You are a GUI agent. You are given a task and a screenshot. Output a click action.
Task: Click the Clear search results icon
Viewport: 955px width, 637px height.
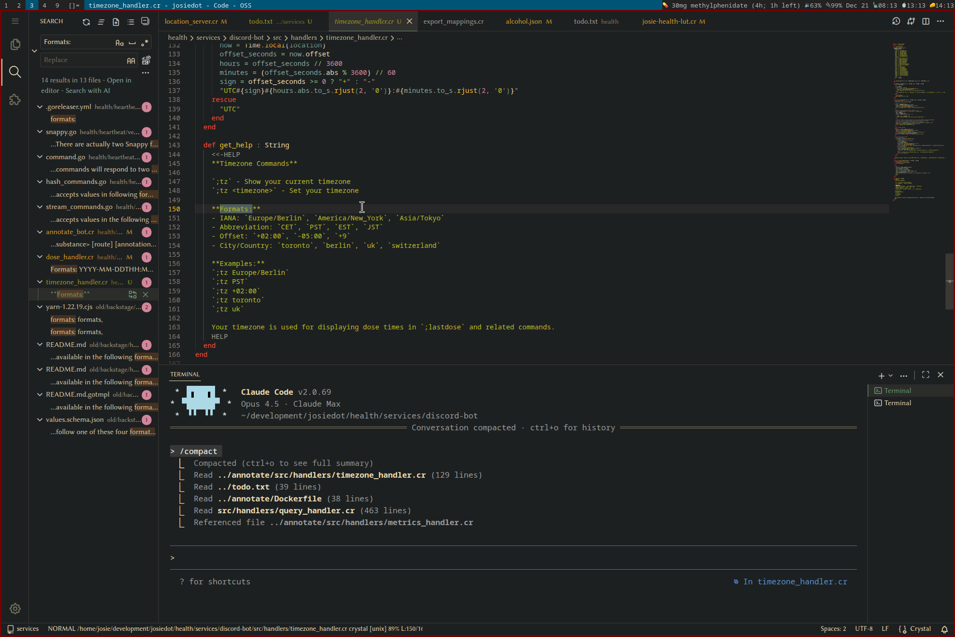(x=101, y=22)
